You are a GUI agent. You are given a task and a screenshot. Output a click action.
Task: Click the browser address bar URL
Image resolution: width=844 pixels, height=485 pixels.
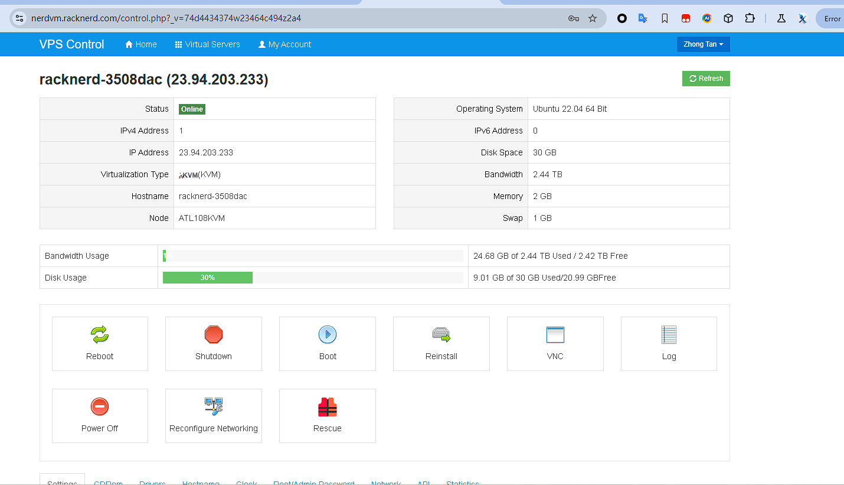point(166,18)
